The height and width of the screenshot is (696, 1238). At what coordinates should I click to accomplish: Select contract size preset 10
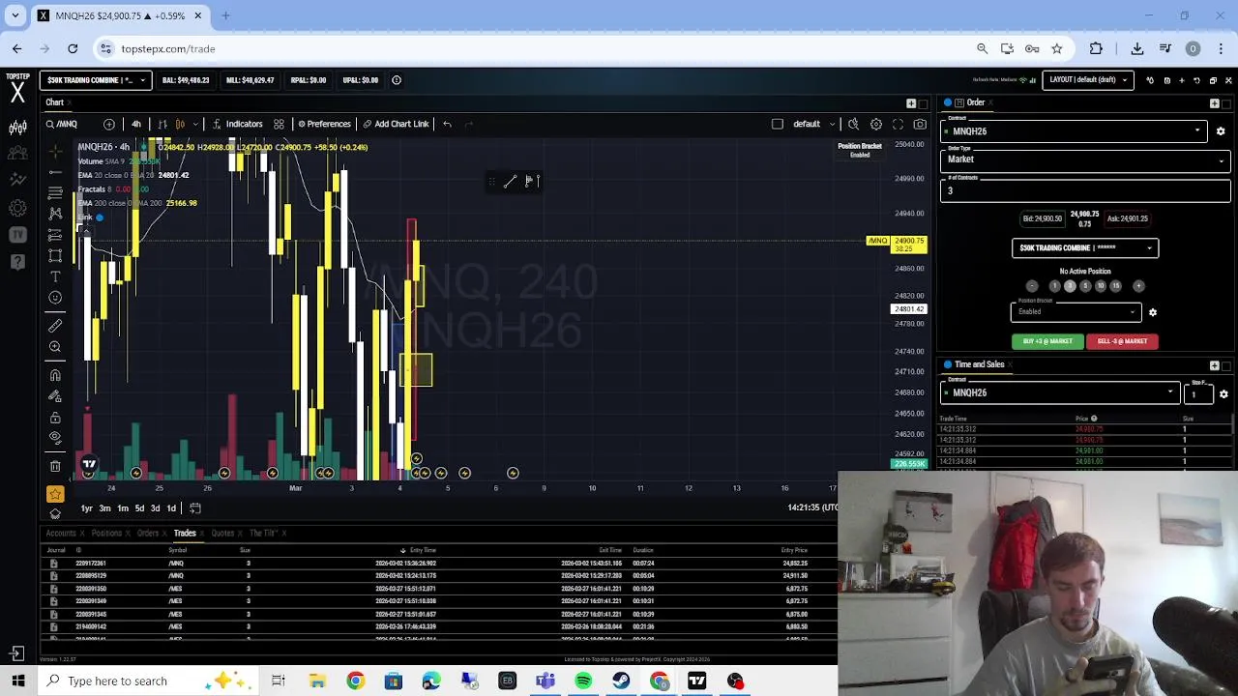click(x=1100, y=286)
